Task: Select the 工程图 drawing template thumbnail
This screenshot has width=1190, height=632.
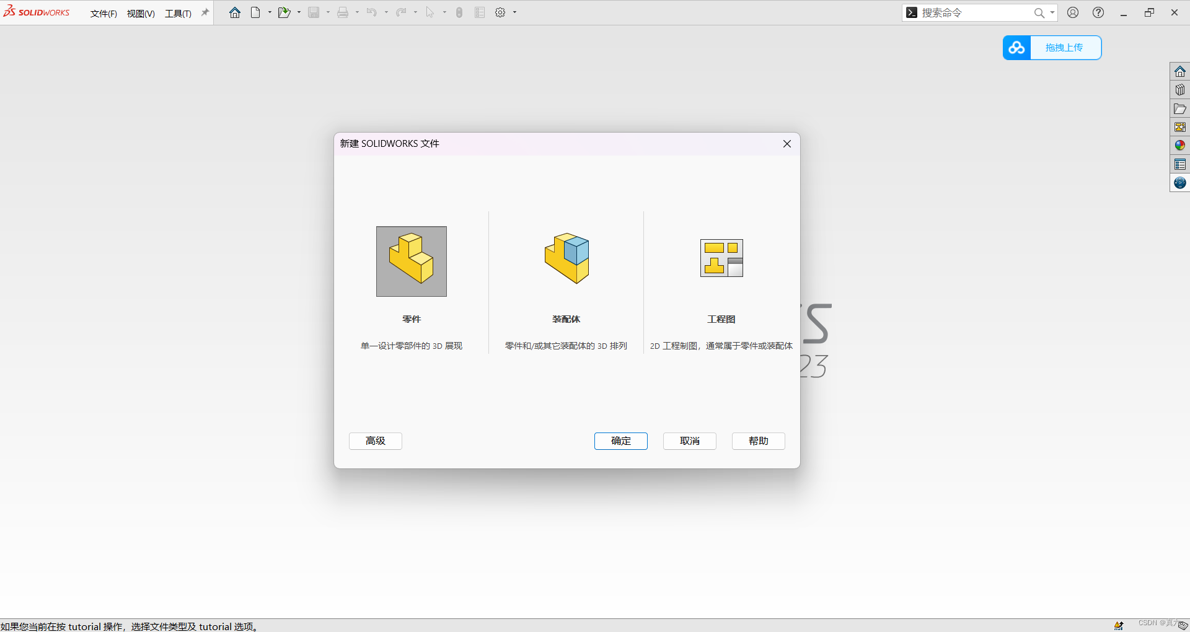Action: coord(721,258)
